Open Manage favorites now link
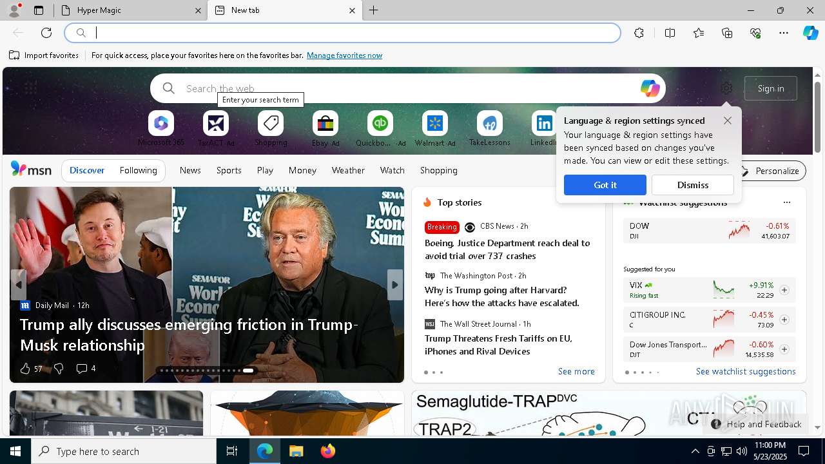The height and width of the screenshot is (464, 825). [x=344, y=55]
